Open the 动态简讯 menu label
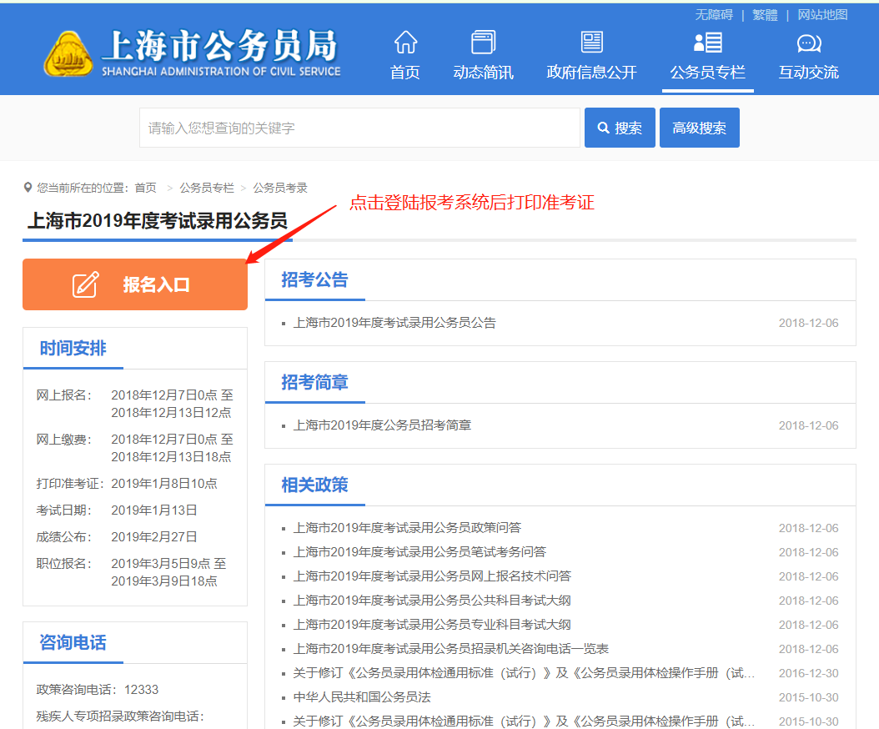The height and width of the screenshot is (729, 879). 483,73
